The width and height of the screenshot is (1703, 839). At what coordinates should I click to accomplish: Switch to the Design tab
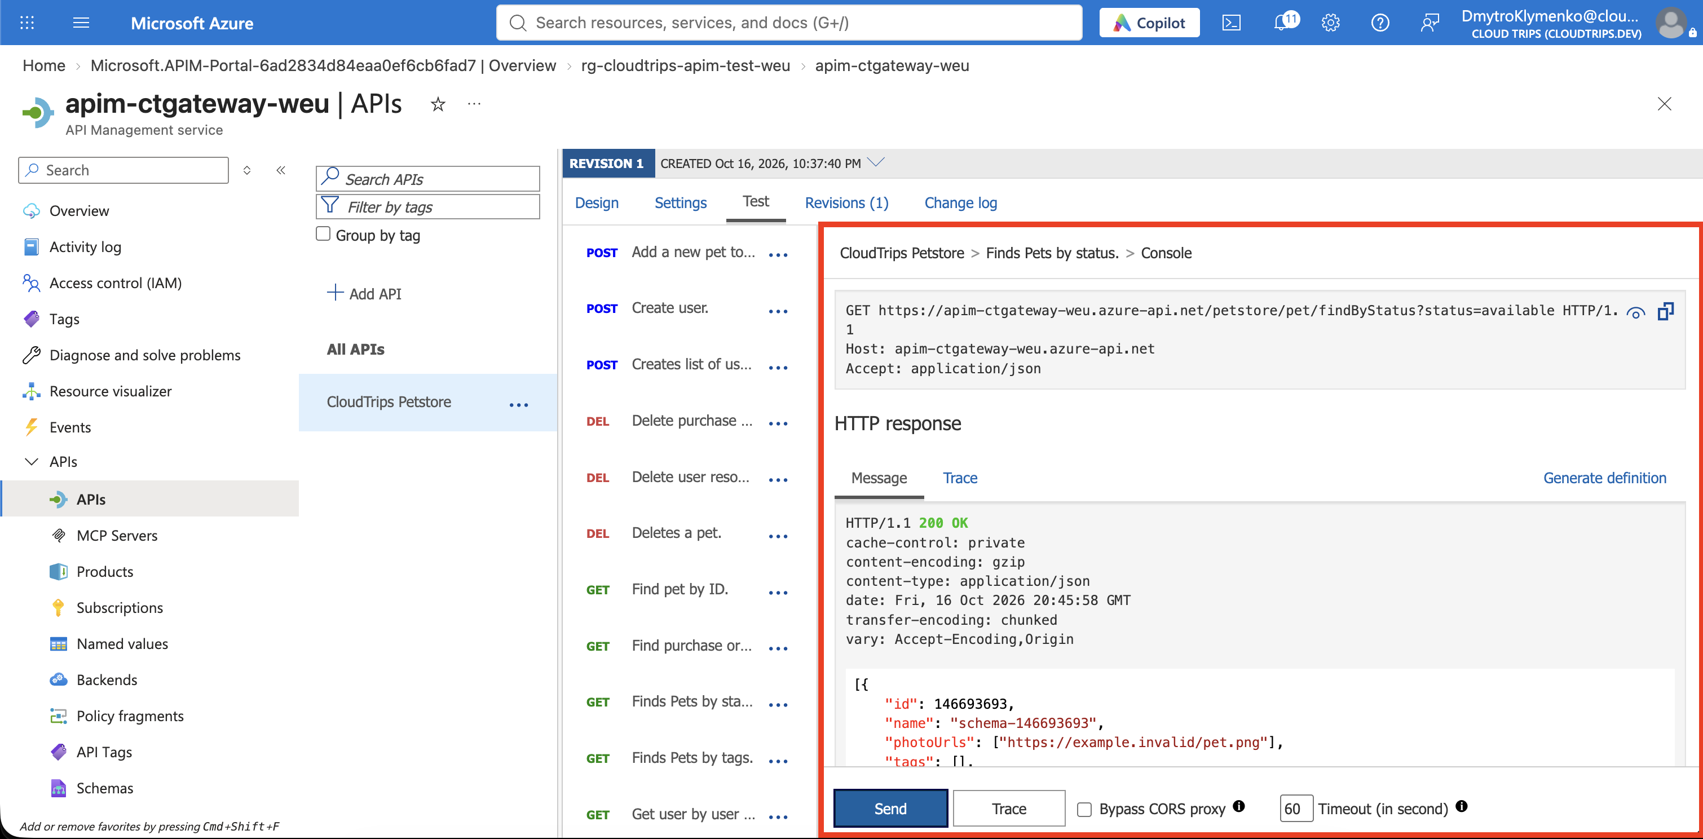point(597,202)
